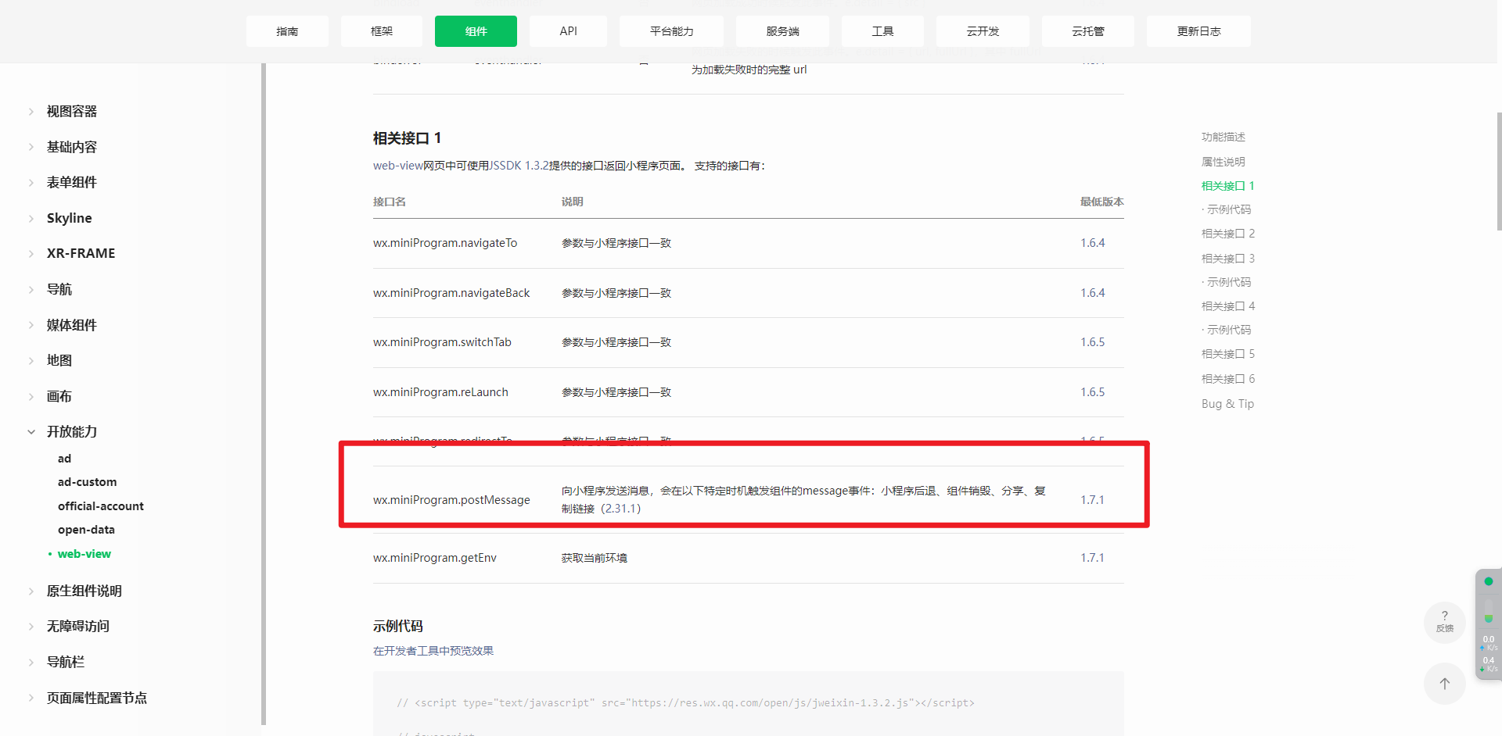Click the network speed monitor widget

pos(1488,623)
